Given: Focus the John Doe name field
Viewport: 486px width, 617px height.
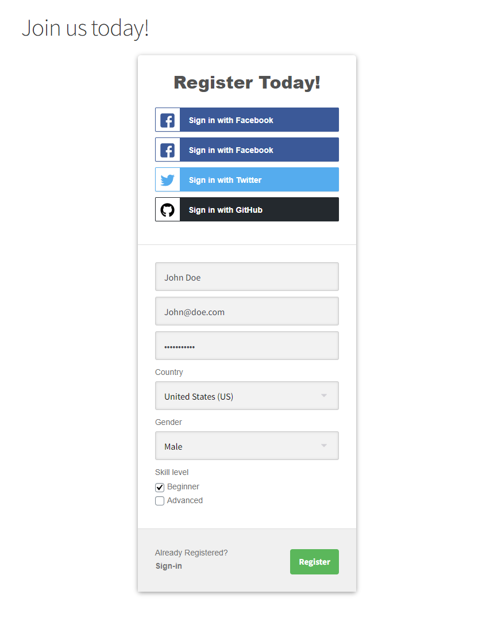Looking at the screenshot, I should point(247,277).
